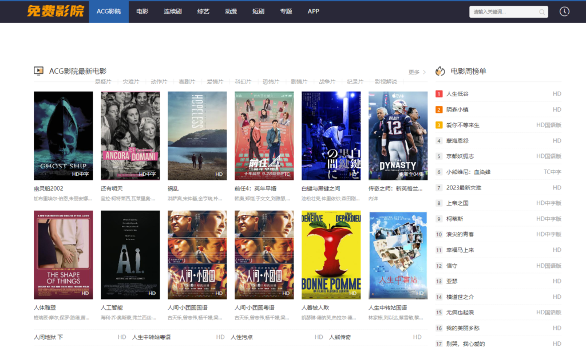Switch to the 电影 nav tab
The image size is (586, 347).
[x=142, y=11]
